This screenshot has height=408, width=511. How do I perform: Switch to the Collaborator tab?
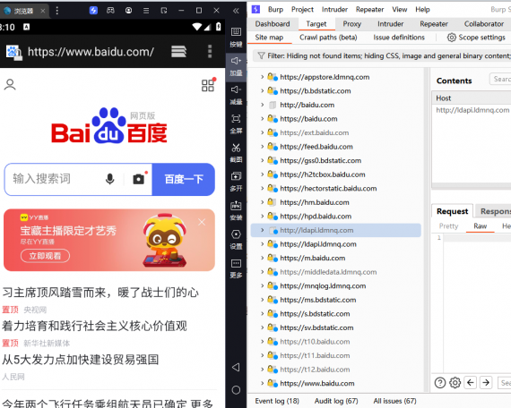(483, 24)
